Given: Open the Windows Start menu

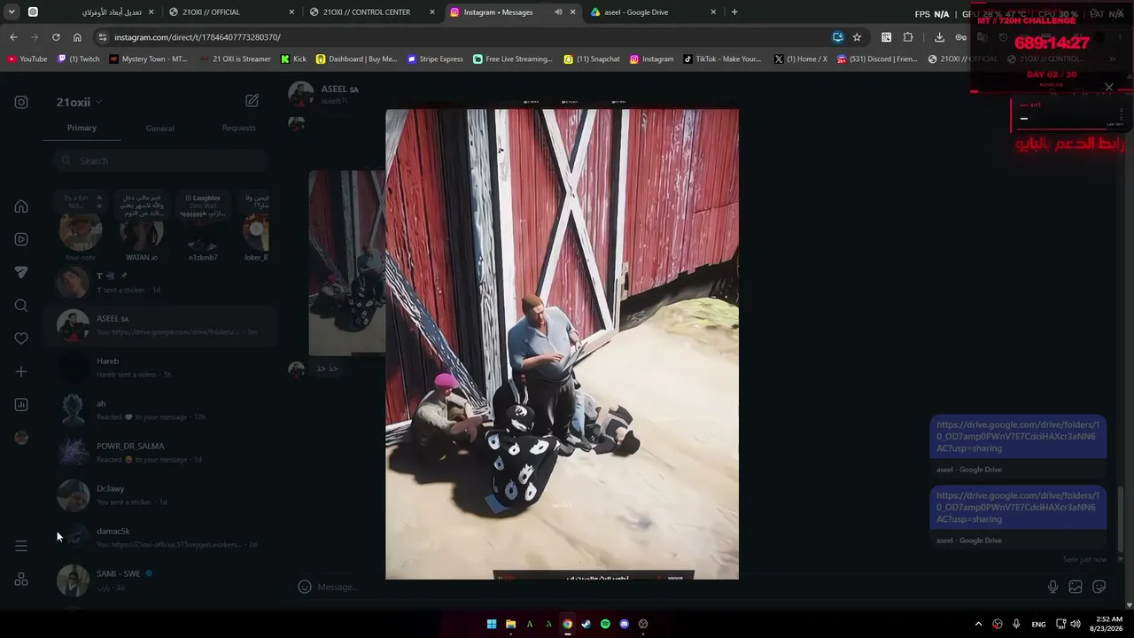Looking at the screenshot, I should point(492,624).
